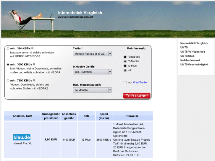Open the Max. Mindestlaufzeit 24 Monate dropdown
The image size is (215, 161).
92,90
